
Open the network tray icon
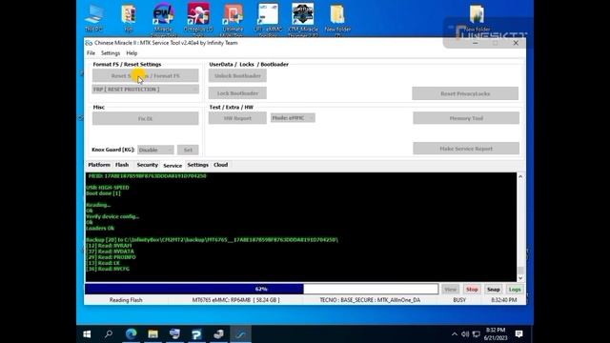[x=477, y=334]
